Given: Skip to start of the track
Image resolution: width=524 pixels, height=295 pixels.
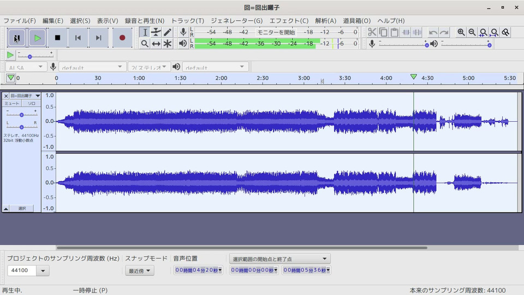Looking at the screenshot, I should [78, 38].
